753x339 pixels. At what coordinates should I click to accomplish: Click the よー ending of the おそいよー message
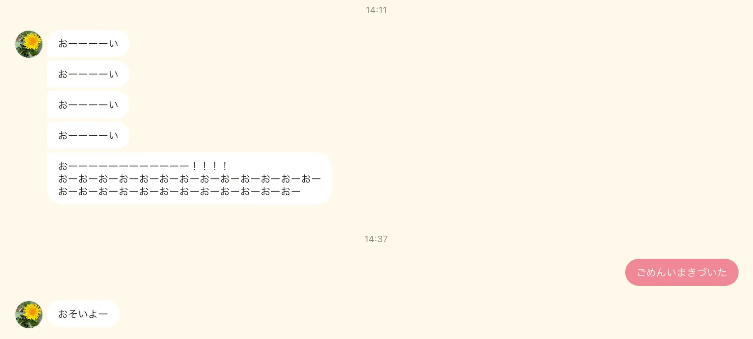pos(98,314)
